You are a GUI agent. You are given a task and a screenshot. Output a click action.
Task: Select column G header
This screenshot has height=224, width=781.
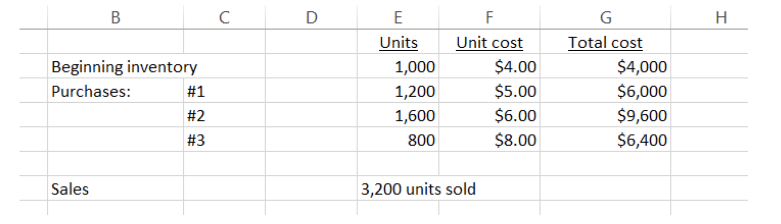tap(605, 18)
